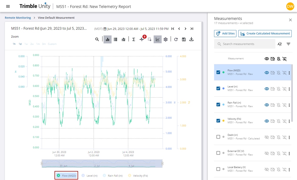Open the summation statistics tool
Viewport: 297px width, 180px height.
click(134, 39)
